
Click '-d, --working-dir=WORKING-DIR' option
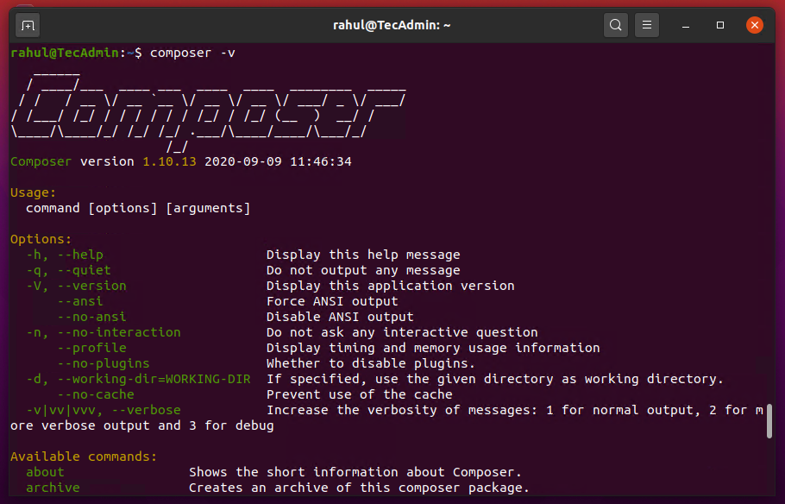(138, 379)
